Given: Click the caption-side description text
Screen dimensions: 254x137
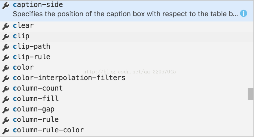Looking at the screenshot, I should tap(125, 14).
